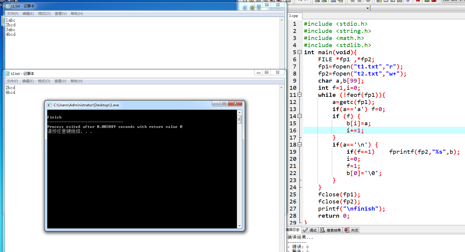Collapse the if(a=='\n') fold at line 18
This screenshot has width=465, height=252.
point(300,145)
